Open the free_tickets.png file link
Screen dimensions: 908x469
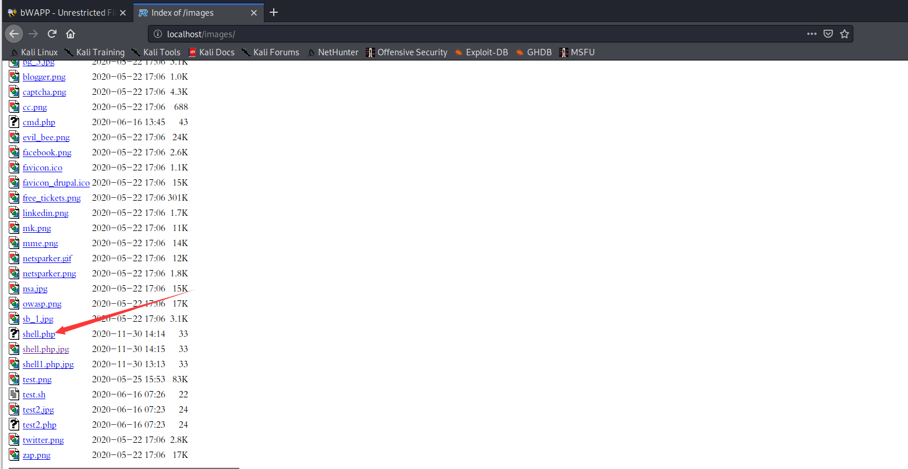point(52,198)
